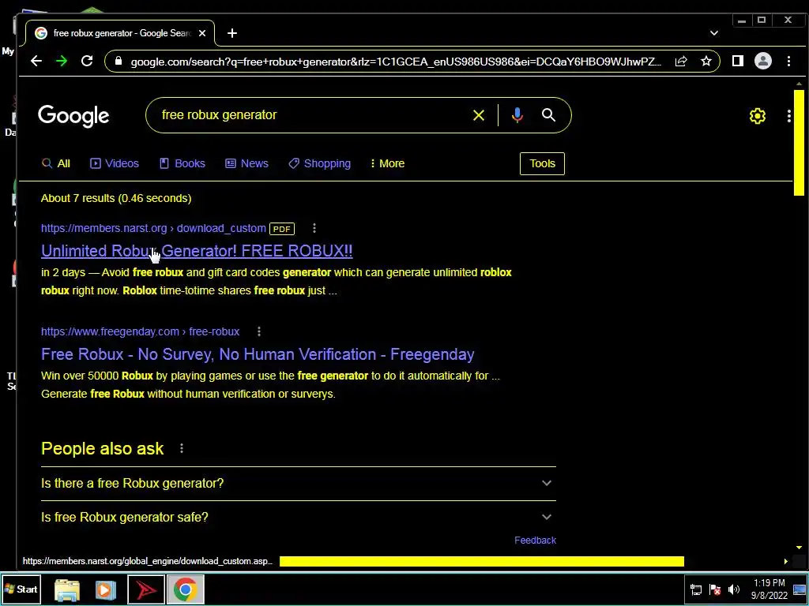Open the members.narst.org result options dots
809x606 pixels.
click(314, 228)
